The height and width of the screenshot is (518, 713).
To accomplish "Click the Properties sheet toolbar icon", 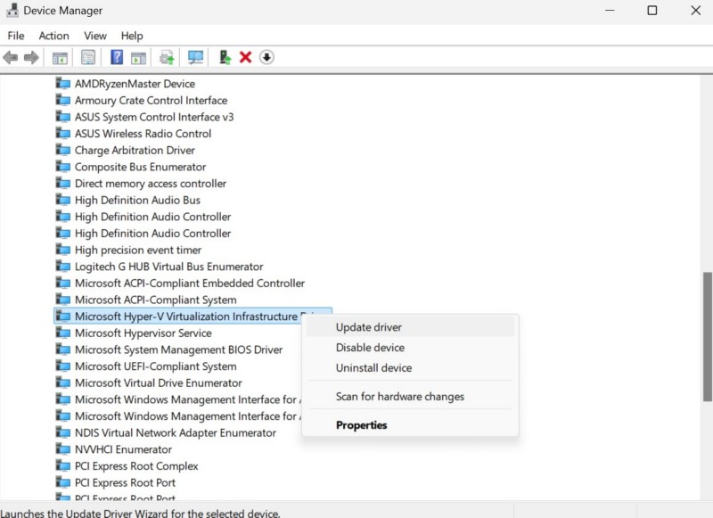I will pos(88,58).
